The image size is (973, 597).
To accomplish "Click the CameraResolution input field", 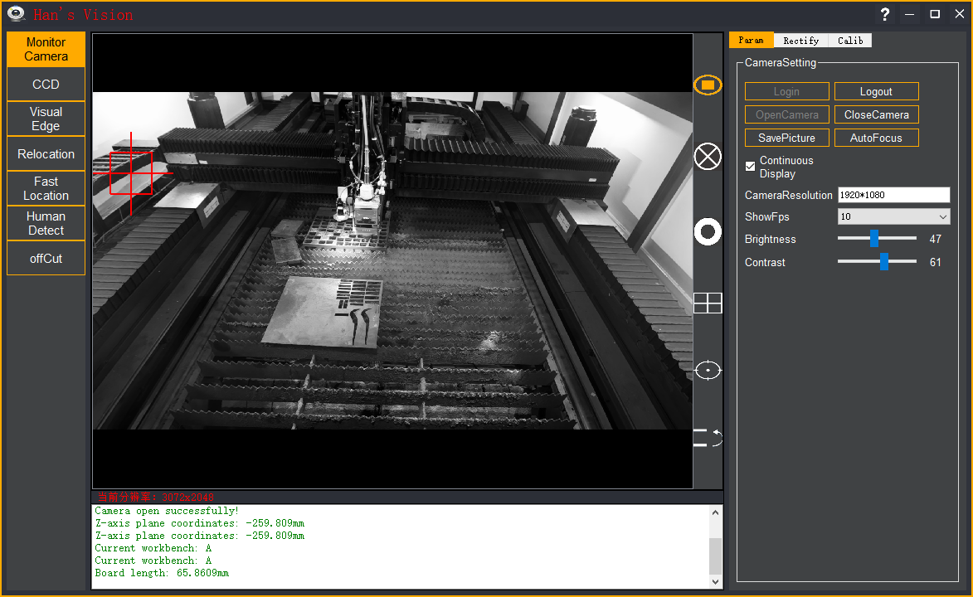I will [x=893, y=195].
